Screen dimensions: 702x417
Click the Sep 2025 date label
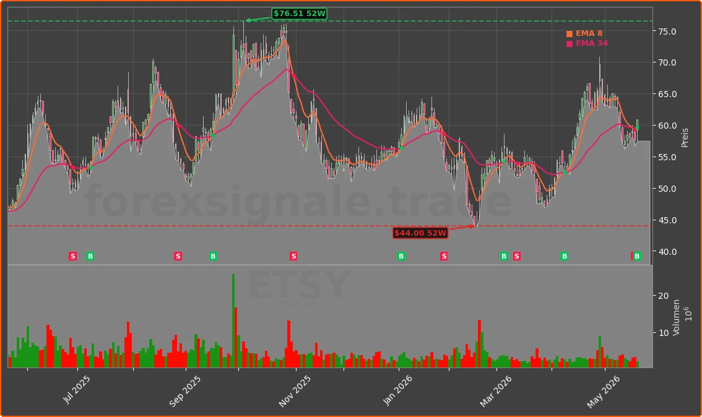point(185,391)
